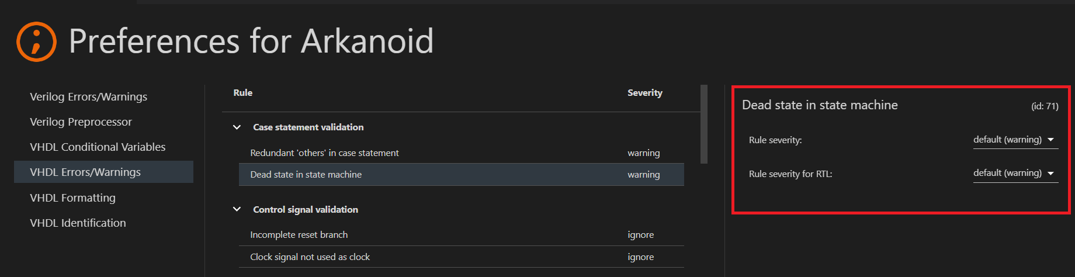Open the Rule severity dropdown
Screen dimensions: 1075x277
click(1015, 140)
